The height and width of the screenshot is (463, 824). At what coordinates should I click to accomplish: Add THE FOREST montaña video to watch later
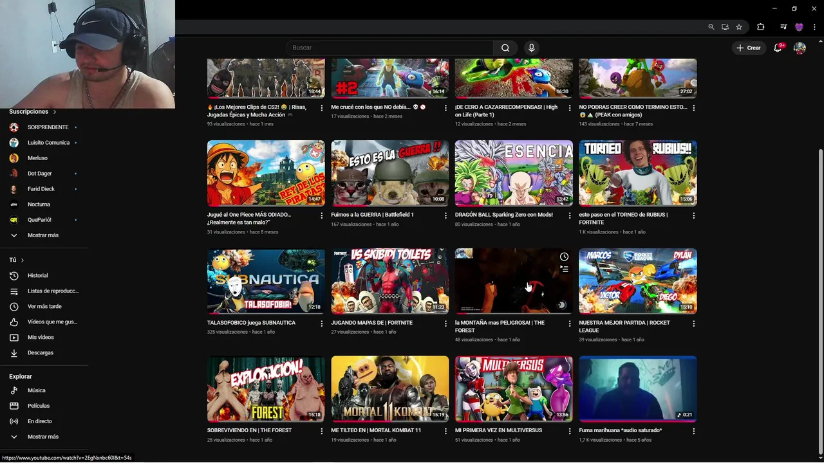click(x=564, y=257)
